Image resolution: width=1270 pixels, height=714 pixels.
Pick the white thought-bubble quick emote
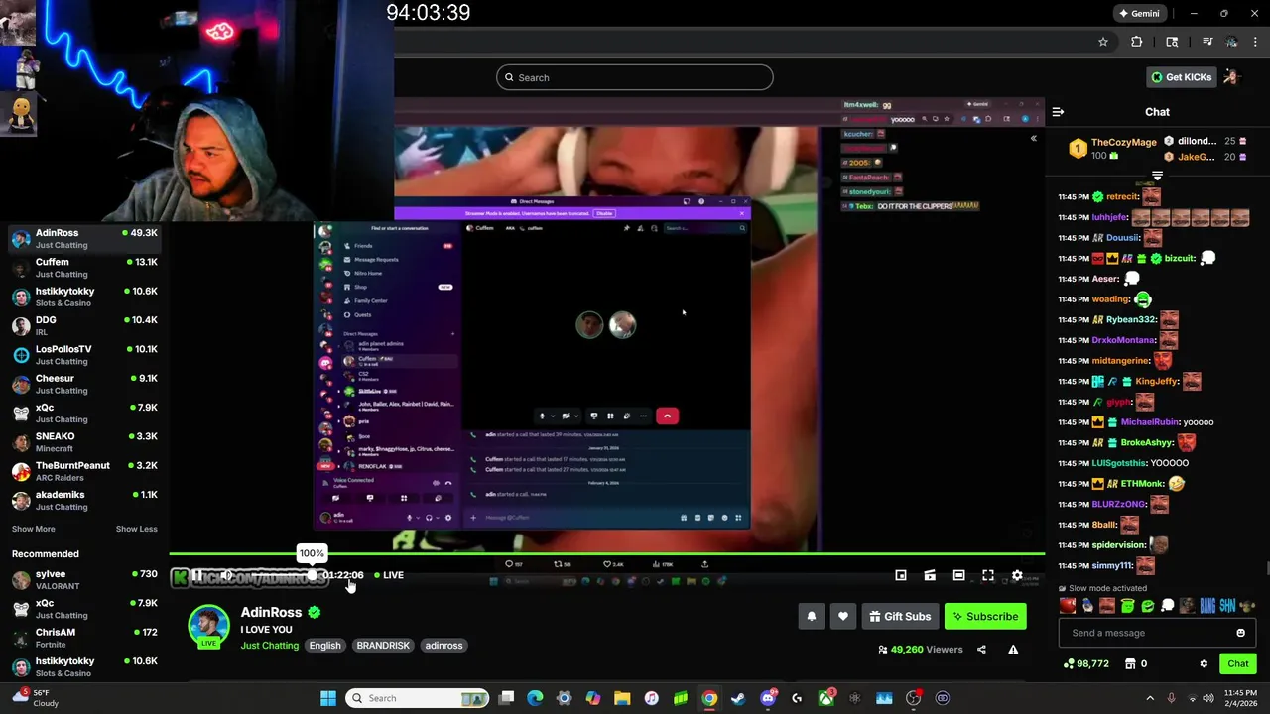pos(1168,606)
